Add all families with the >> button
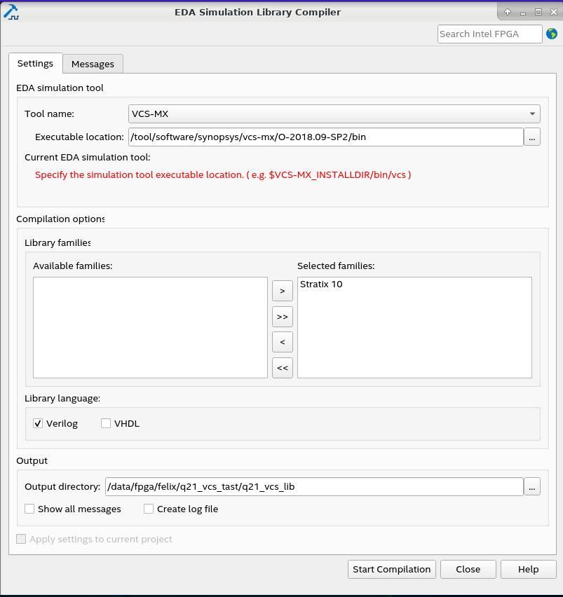The width and height of the screenshot is (563, 597). [283, 317]
